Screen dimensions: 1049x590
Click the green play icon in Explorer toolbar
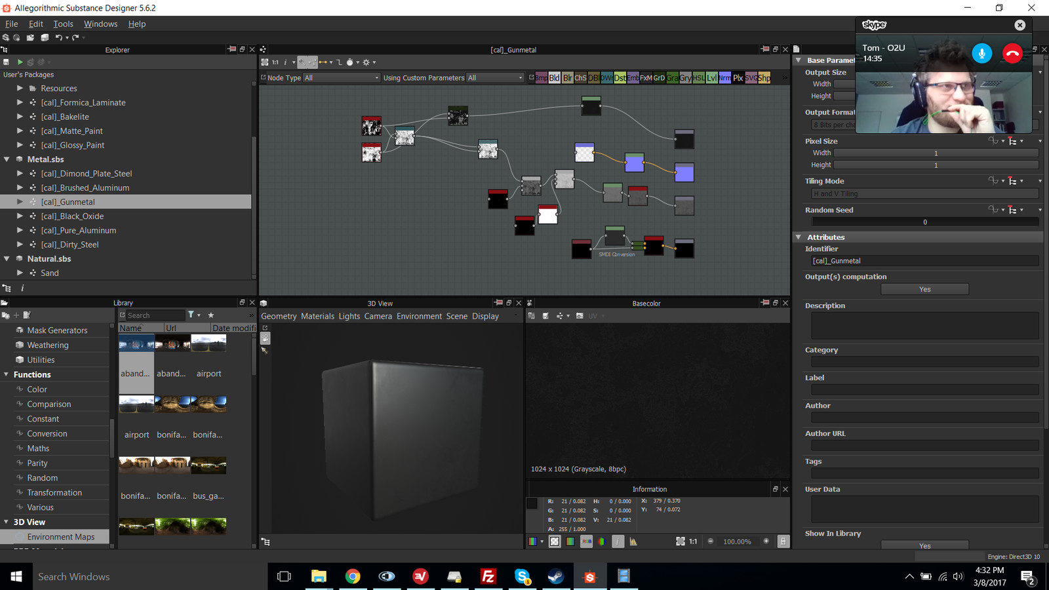point(20,62)
